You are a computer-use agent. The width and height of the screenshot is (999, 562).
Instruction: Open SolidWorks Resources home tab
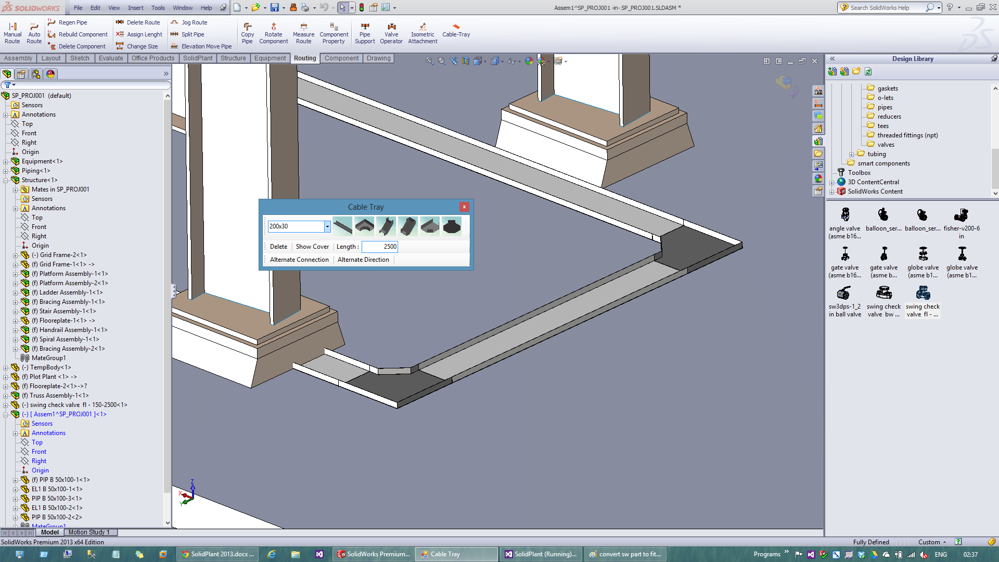818,129
